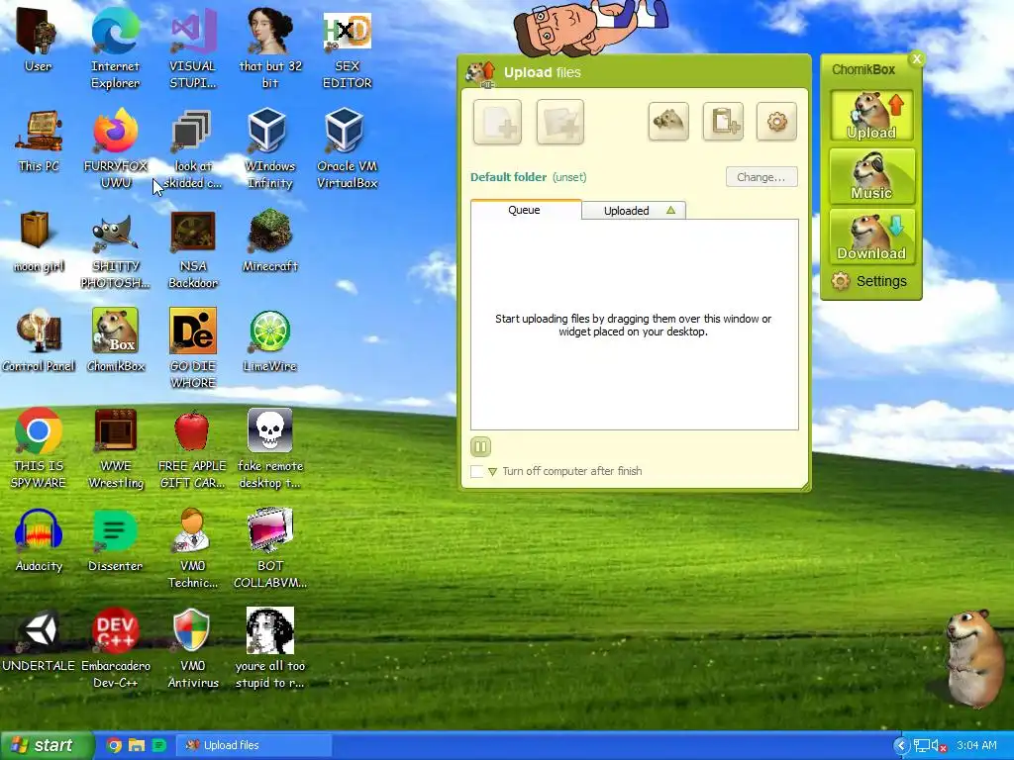Select the moon girl recycle bin icon
1014x760 pixels.
[39, 240]
